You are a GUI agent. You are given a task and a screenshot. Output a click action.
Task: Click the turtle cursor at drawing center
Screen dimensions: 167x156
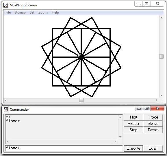[81, 55]
